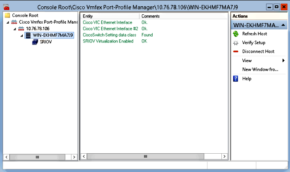Click the Console Root folder icon

(x=7, y=15)
